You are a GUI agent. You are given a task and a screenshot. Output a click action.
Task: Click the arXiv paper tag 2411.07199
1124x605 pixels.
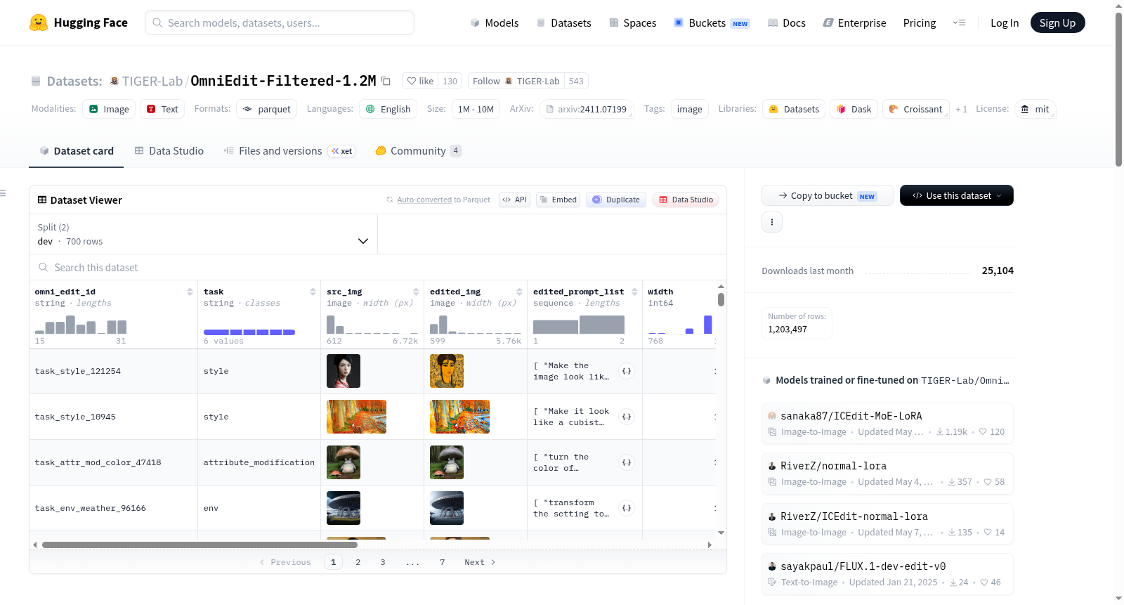tap(586, 109)
